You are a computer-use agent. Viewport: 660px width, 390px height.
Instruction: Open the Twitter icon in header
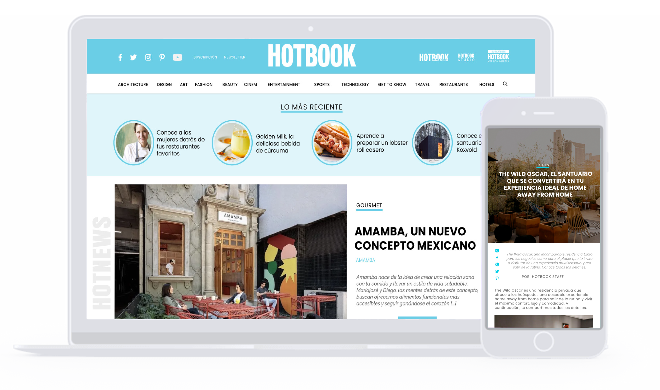134,57
